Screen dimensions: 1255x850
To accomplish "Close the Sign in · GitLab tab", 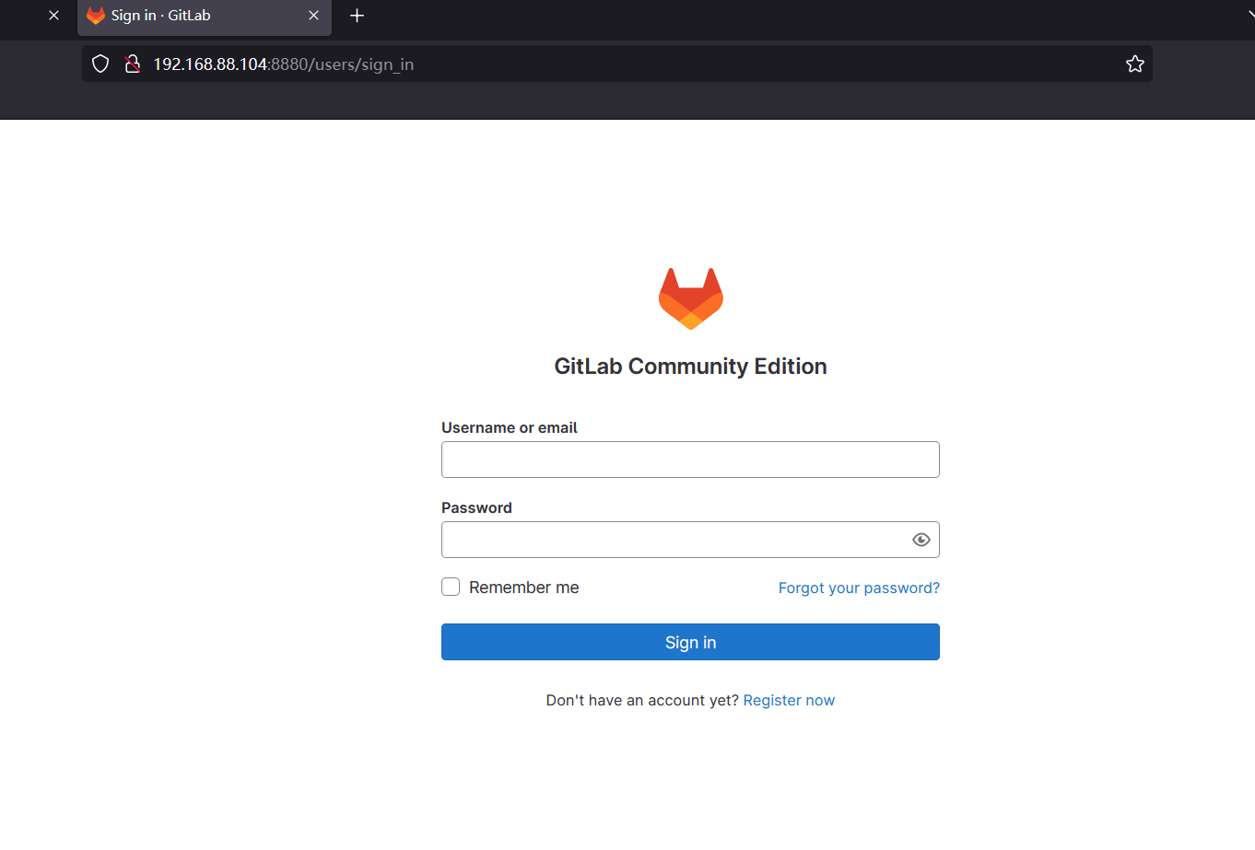I will 313,16.
